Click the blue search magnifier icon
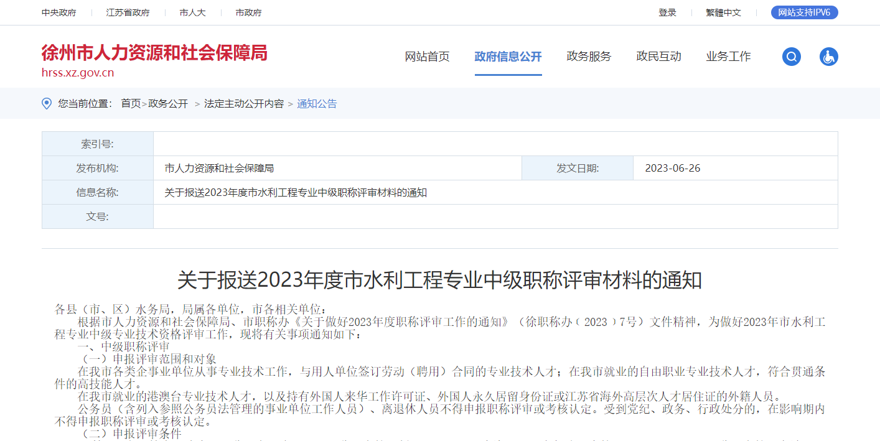 point(791,57)
